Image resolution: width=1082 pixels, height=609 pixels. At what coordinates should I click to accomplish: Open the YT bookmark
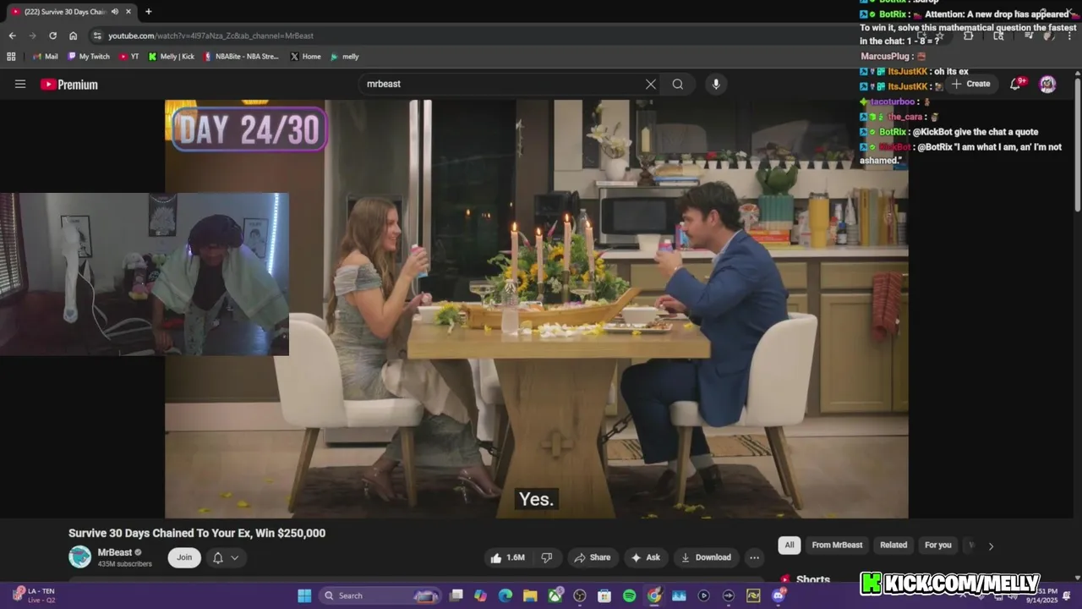coord(128,57)
